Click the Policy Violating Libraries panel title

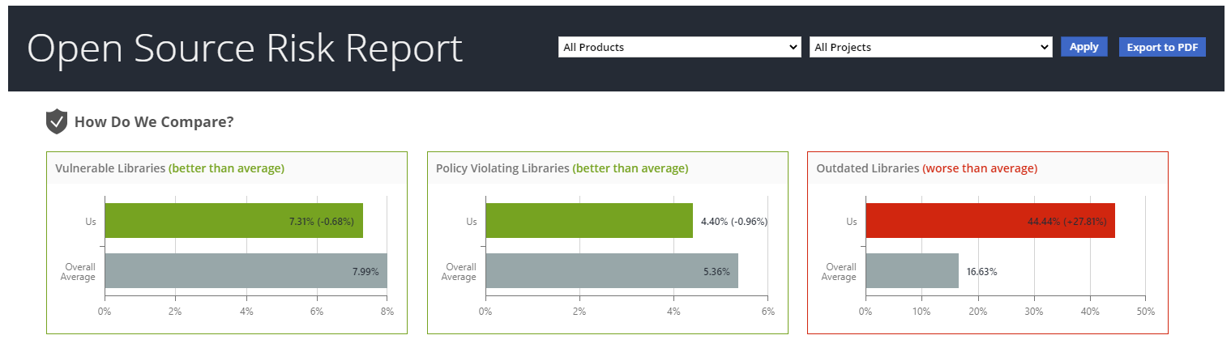502,168
